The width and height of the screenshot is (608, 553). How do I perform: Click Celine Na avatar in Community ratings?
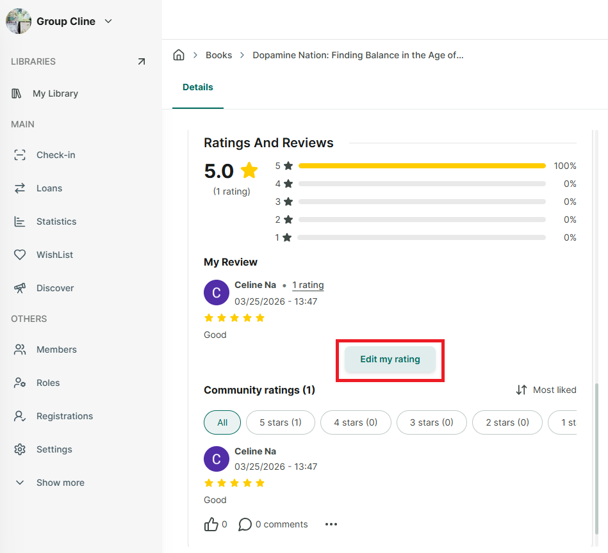click(x=217, y=459)
